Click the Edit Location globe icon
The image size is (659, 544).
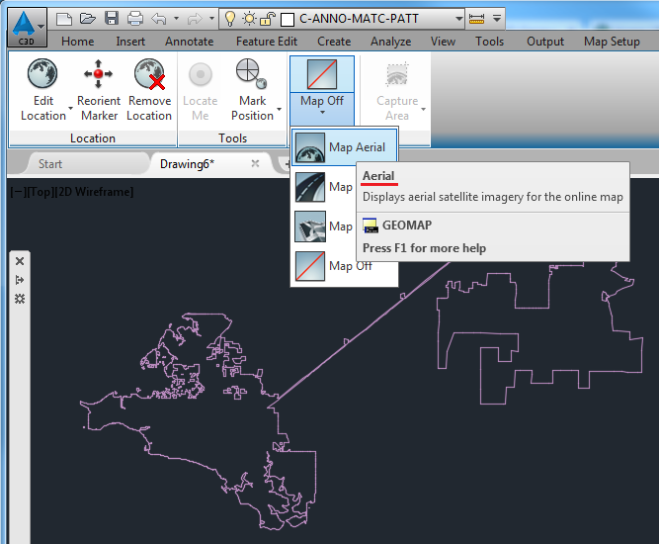(42, 73)
